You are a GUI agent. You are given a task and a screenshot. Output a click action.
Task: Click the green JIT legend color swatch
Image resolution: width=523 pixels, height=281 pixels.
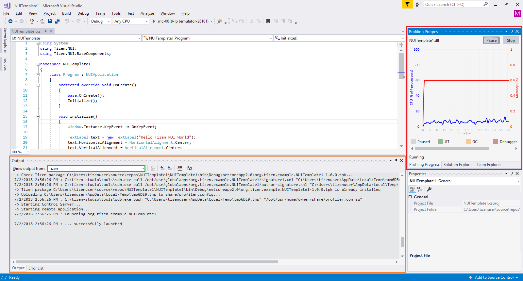[441, 142]
